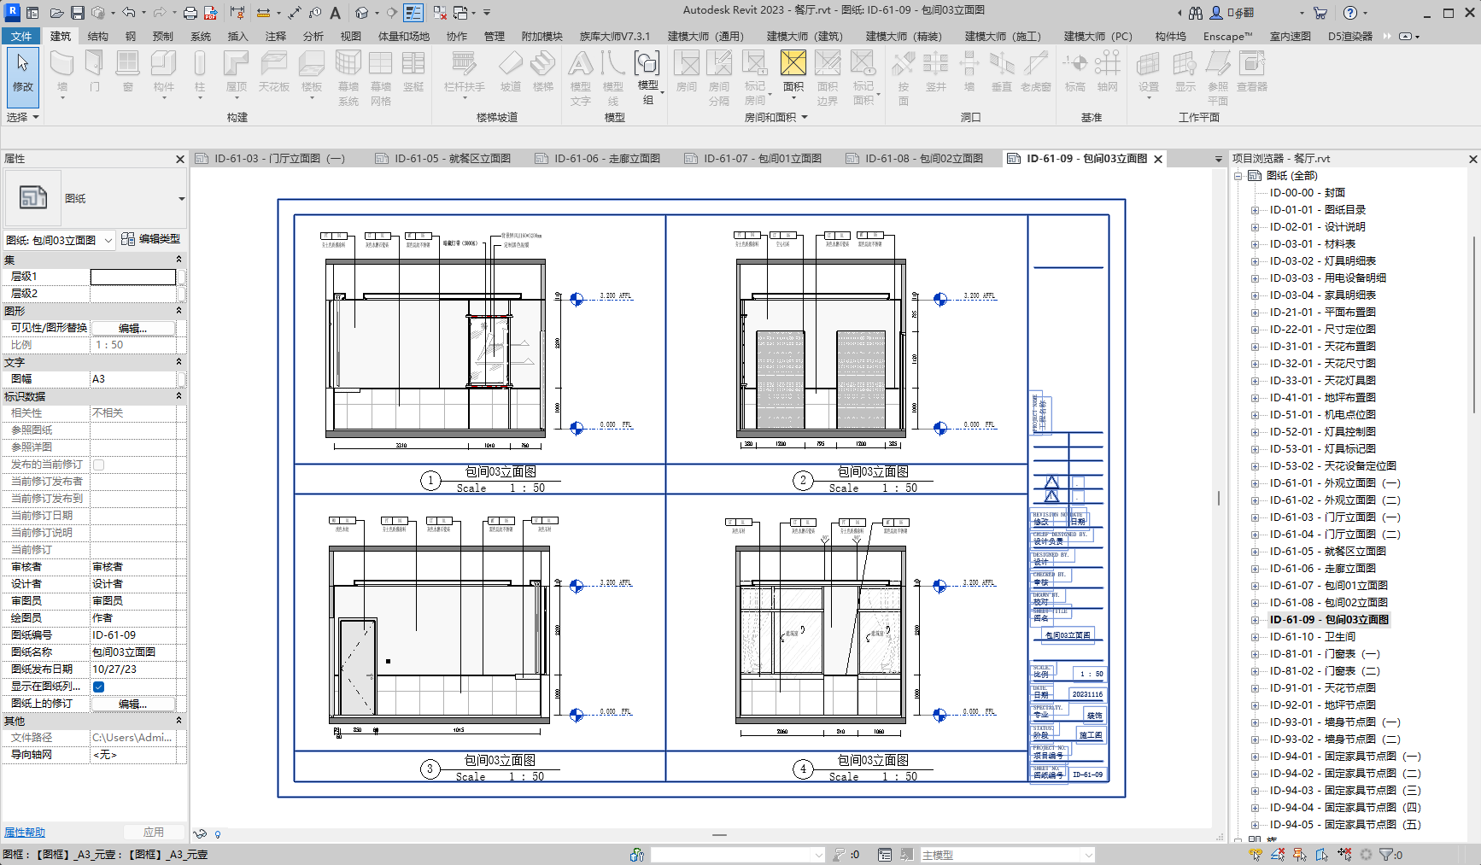The width and height of the screenshot is (1481, 865).
Task: Uncheck the 显示在图纸列表 checkbox
Action: pos(99,687)
